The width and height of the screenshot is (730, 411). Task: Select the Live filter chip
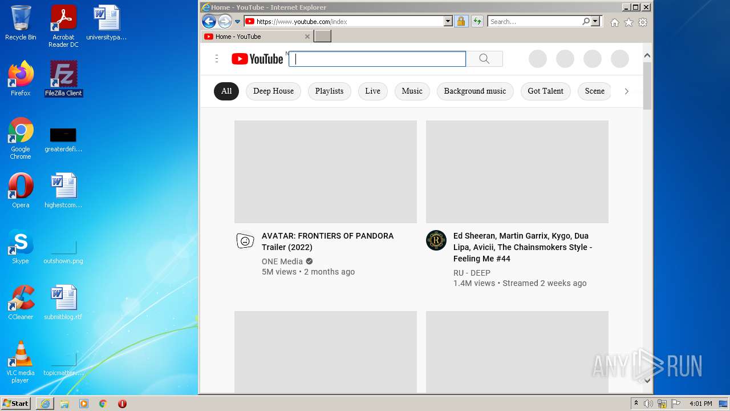[372, 91]
